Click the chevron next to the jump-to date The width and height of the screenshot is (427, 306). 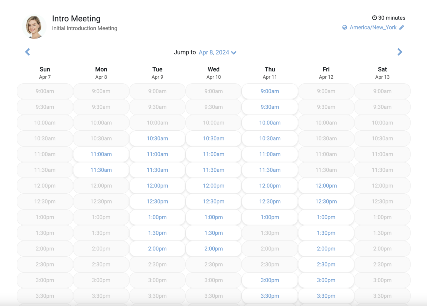click(x=234, y=53)
